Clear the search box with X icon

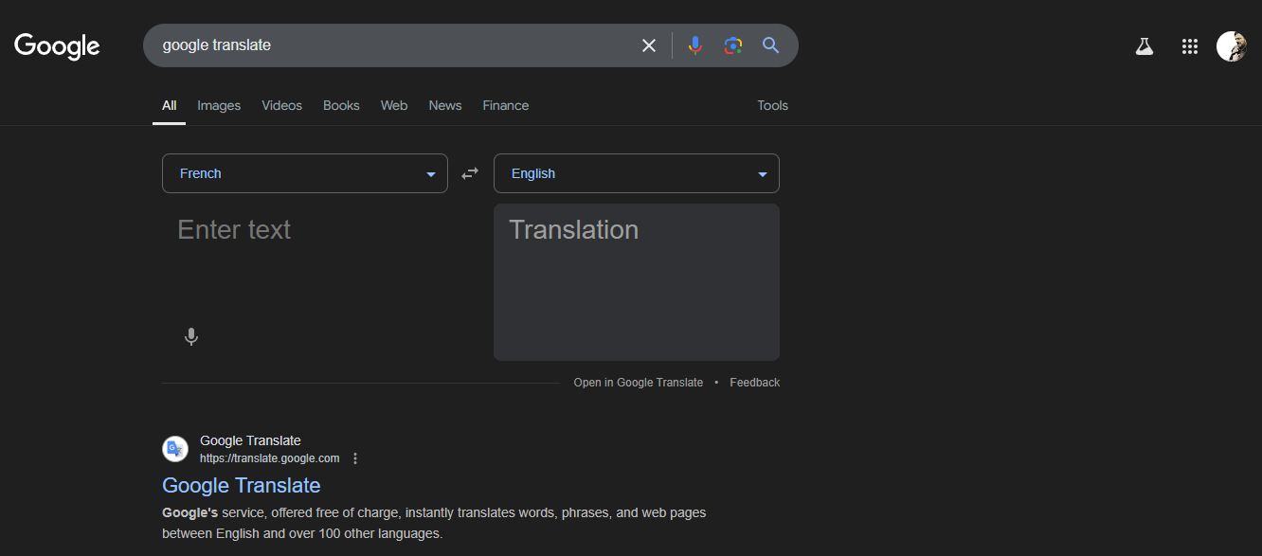click(x=649, y=45)
